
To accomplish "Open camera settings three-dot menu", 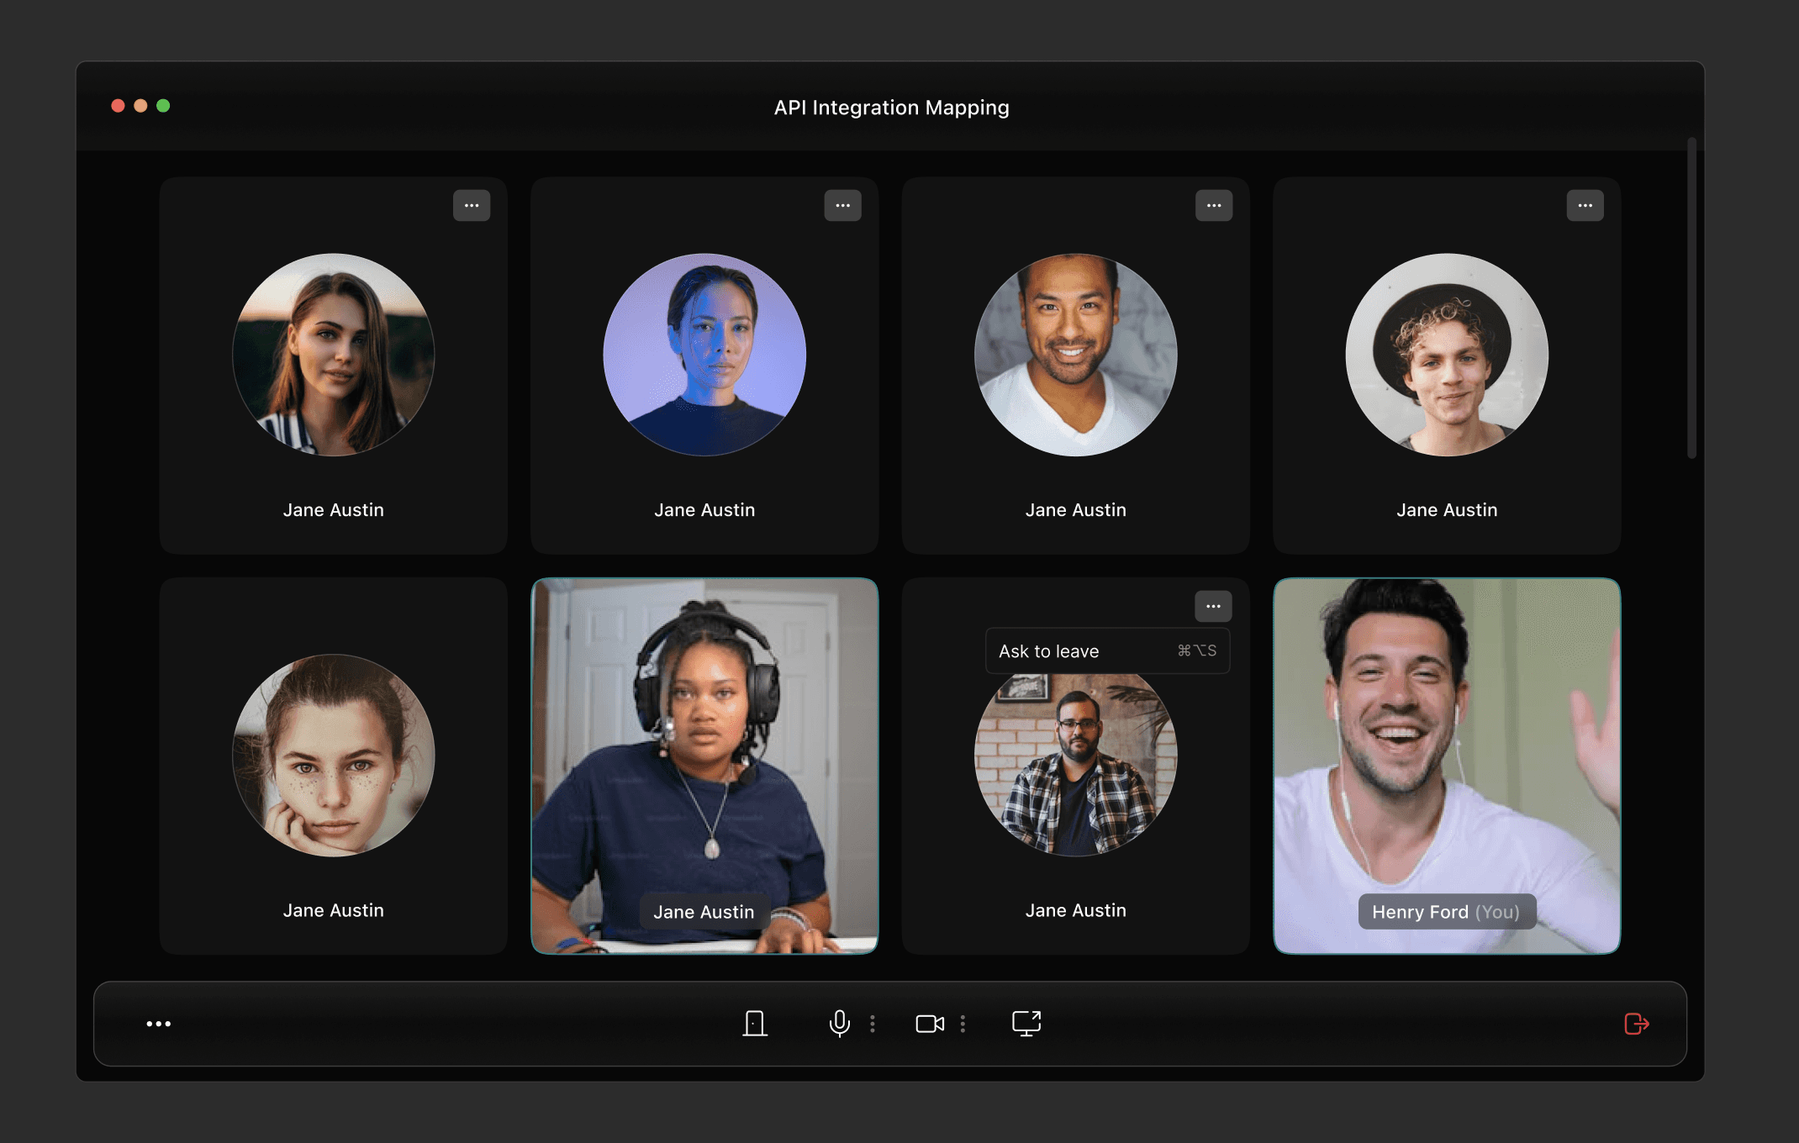I will click(x=963, y=1023).
